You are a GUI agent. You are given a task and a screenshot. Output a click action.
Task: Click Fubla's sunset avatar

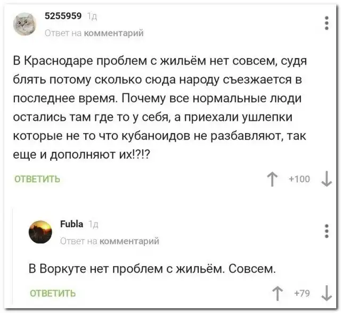(x=40, y=232)
